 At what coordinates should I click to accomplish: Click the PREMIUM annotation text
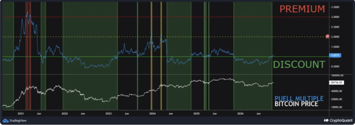coord(302,9)
